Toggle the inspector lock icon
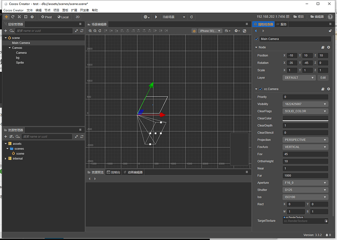 click(330, 31)
